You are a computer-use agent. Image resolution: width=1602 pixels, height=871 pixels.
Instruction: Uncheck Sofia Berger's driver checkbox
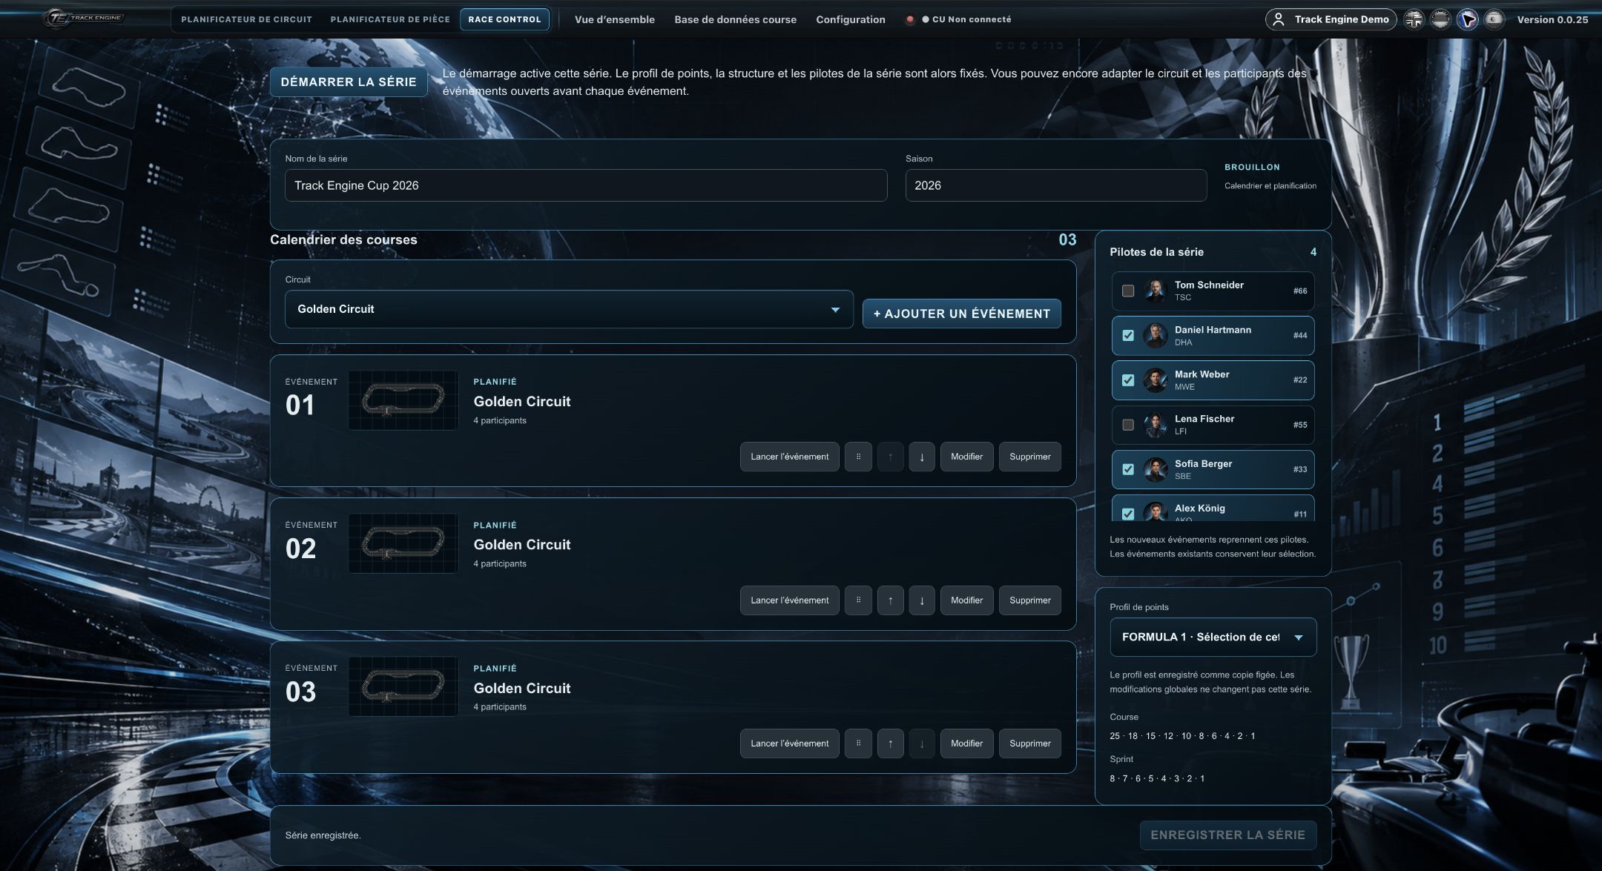[x=1128, y=469]
